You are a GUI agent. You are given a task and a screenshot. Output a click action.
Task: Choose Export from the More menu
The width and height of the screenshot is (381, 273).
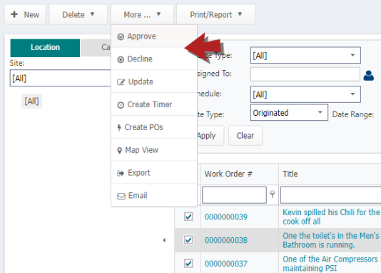coord(154,173)
